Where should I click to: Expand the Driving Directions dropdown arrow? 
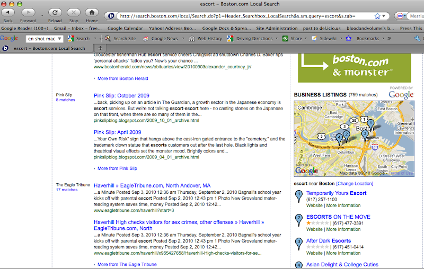[x=277, y=39]
